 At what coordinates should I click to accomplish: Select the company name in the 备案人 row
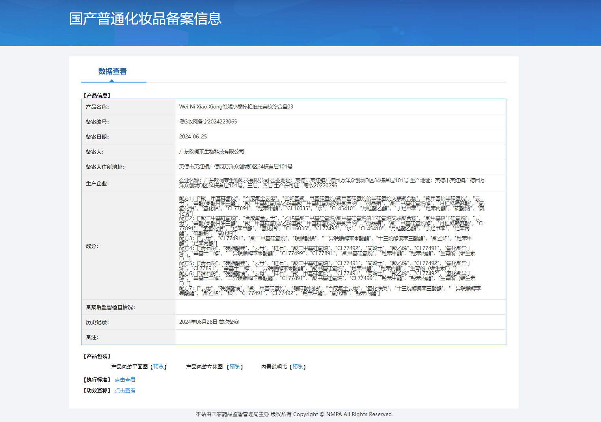click(212, 151)
